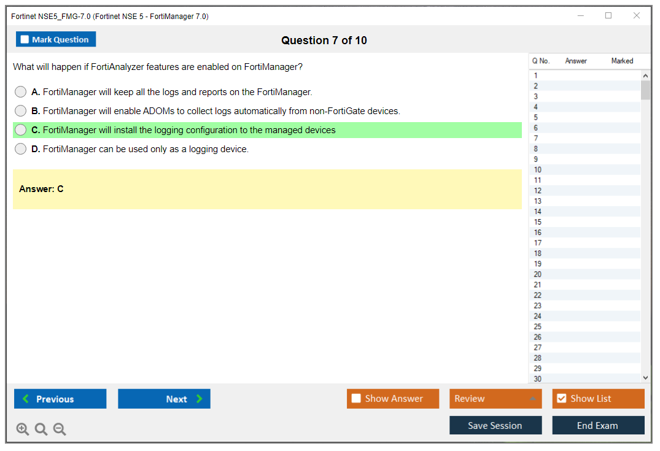
Task: Click the zoom out magnifier icon
Action: (60, 430)
